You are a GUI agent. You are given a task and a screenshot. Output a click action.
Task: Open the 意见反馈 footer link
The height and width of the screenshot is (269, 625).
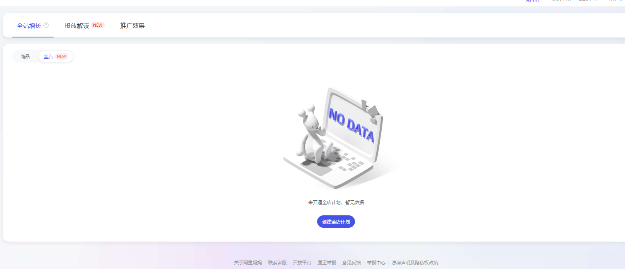coord(352,262)
